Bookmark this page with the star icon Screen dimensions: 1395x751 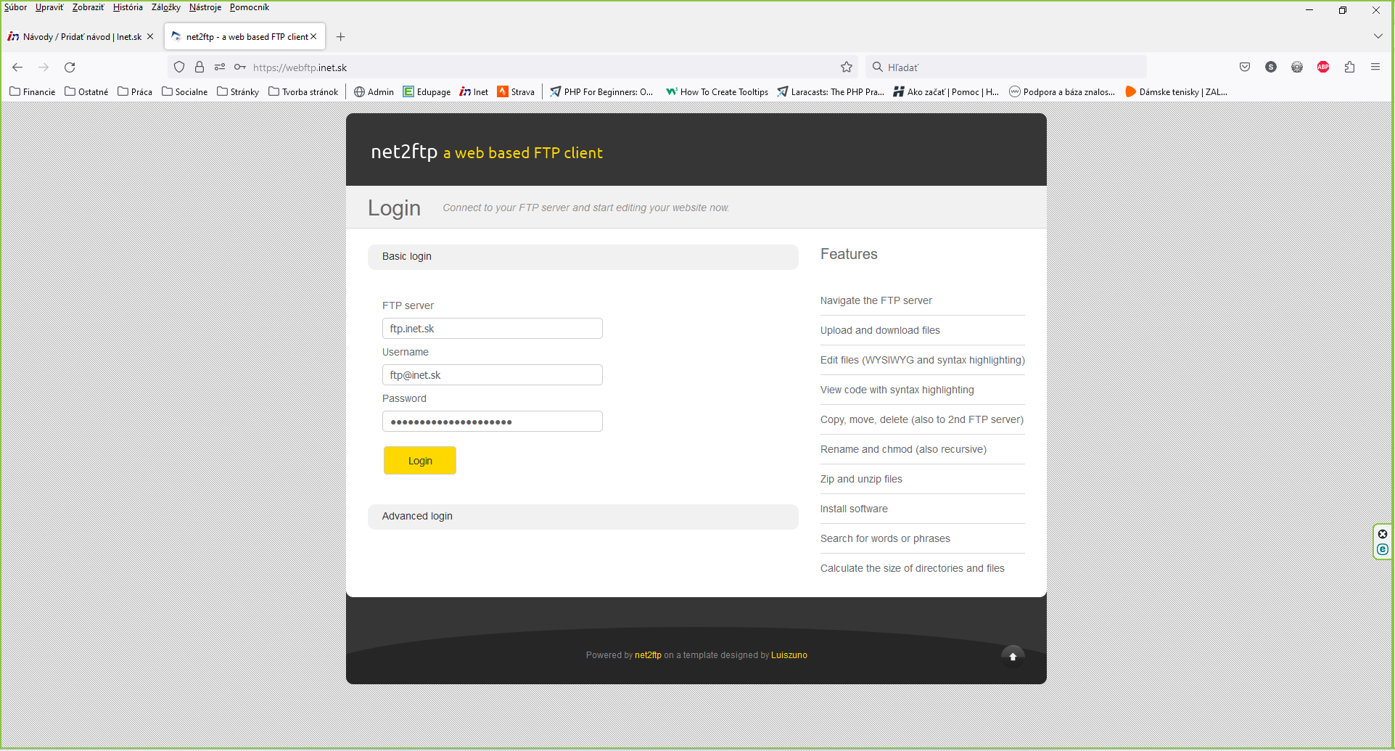847,67
